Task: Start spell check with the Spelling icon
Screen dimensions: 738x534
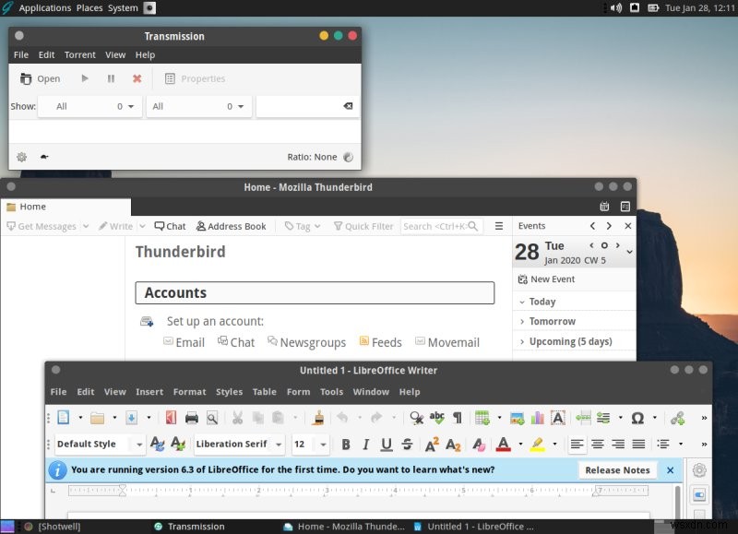Action: coord(437,417)
